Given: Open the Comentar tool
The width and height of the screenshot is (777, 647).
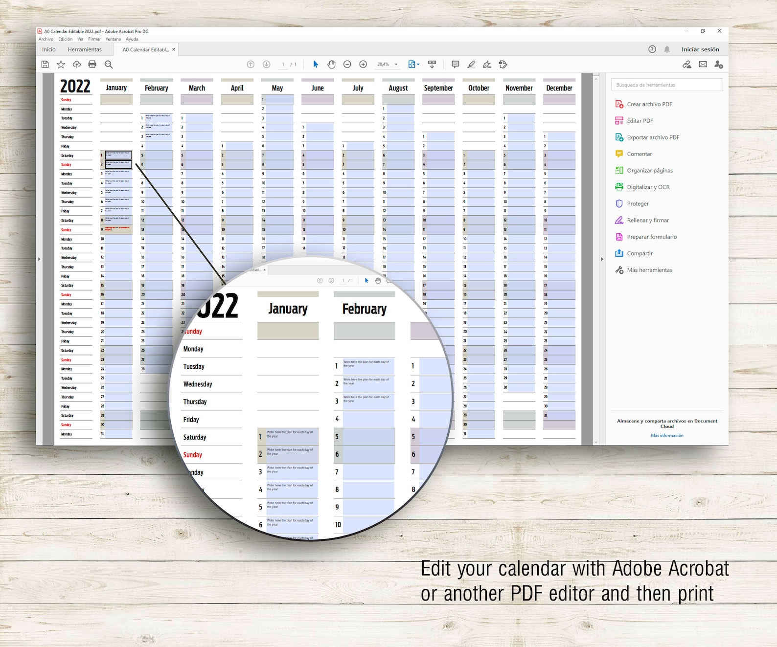Looking at the screenshot, I should [634, 154].
